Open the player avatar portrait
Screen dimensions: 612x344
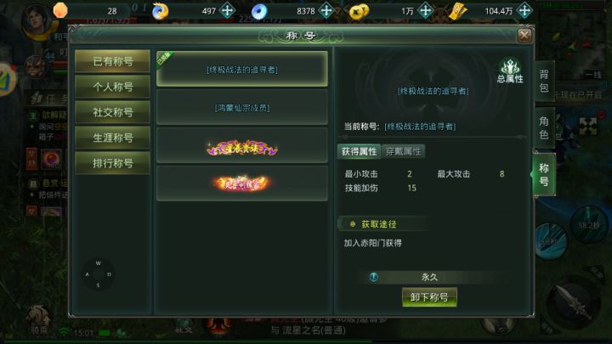pyautogui.click(x=37, y=21)
